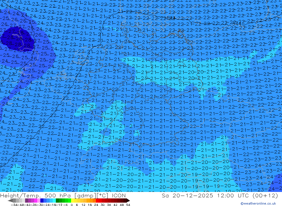
Task: Click the '-48' legend value
Action: click(21, 205)
